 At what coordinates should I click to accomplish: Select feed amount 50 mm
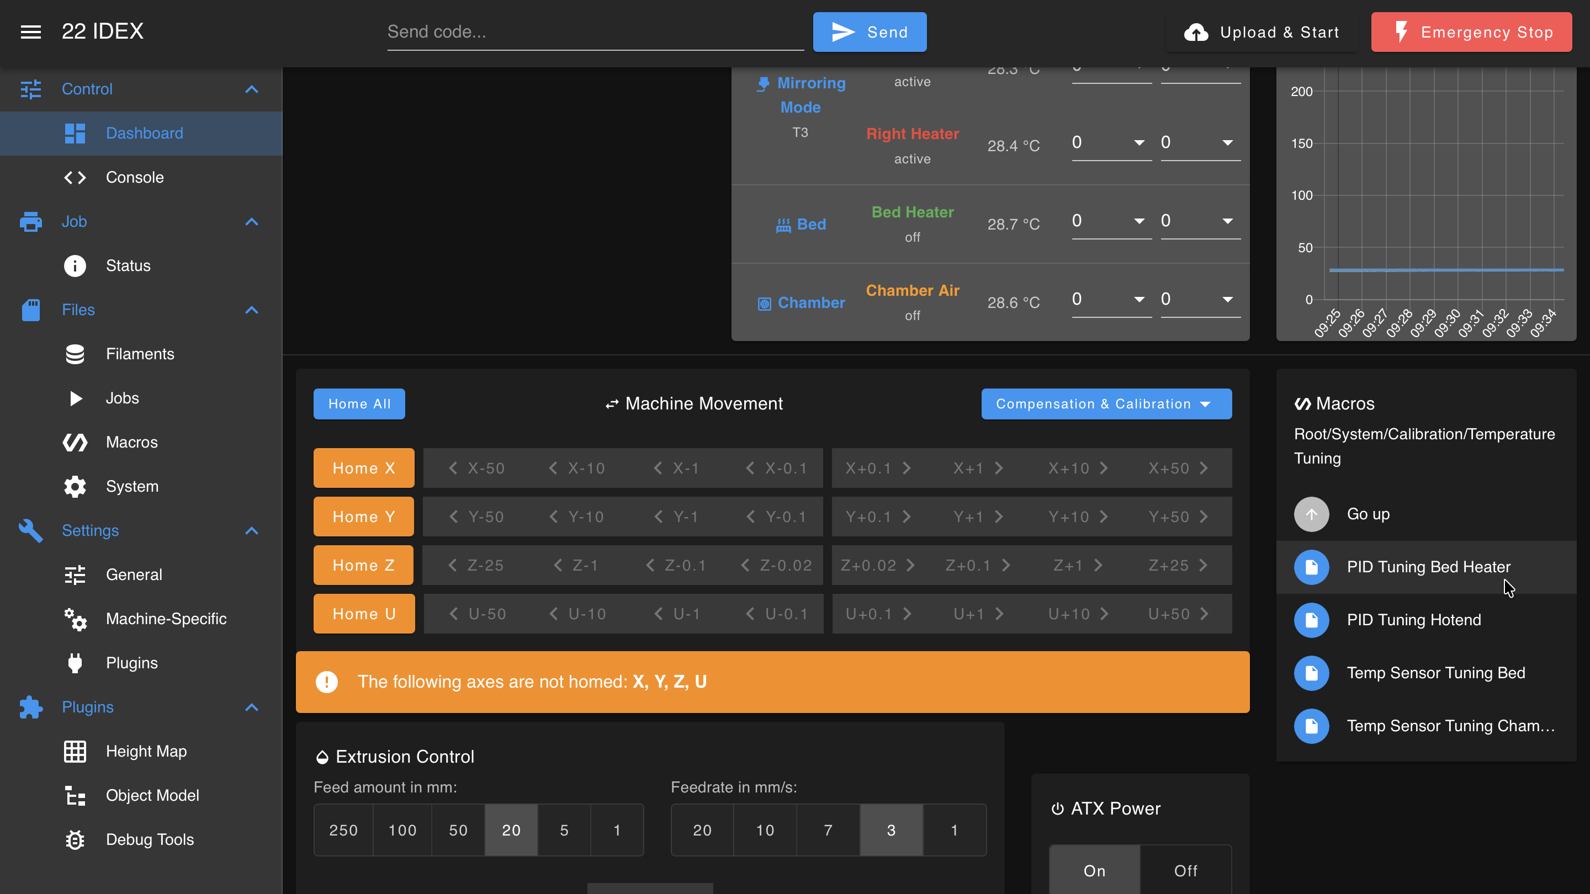(x=459, y=831)
